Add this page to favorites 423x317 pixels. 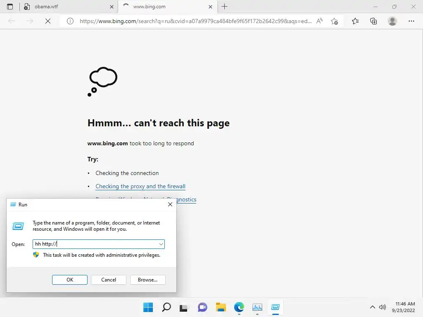334,21
